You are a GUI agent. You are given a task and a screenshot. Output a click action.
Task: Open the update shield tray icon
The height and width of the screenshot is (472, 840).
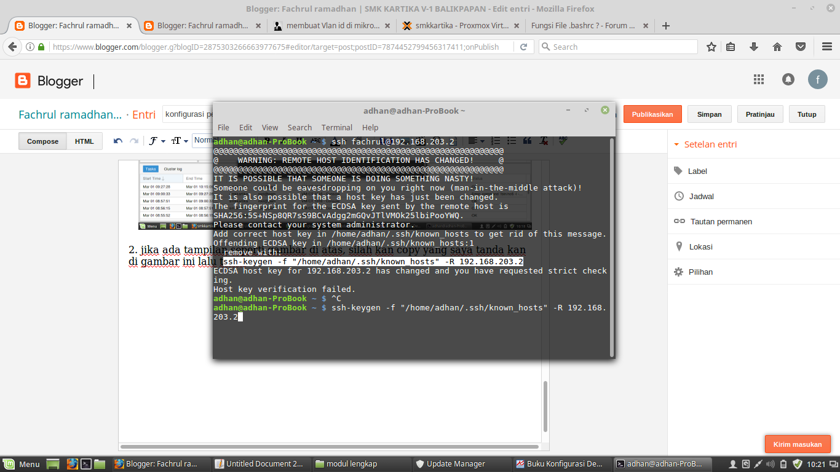[x=797, y=464]
